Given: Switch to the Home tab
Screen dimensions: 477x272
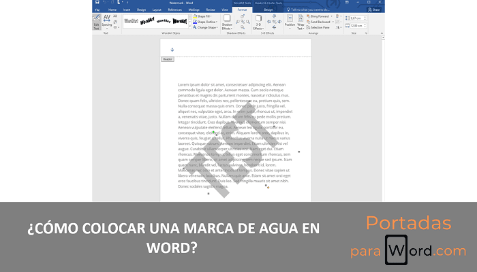Looking at the screenshot, I should click(112, 10).
